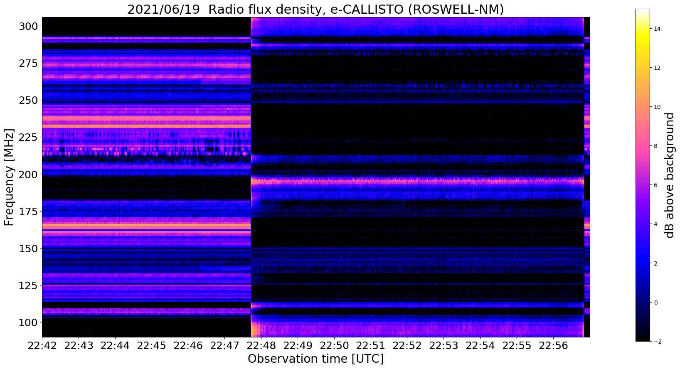Select the 'Frequency [MHz]' axis label
Image resolution: width=680 pixels, height=369 pixels.
click(x=9, y=177)
